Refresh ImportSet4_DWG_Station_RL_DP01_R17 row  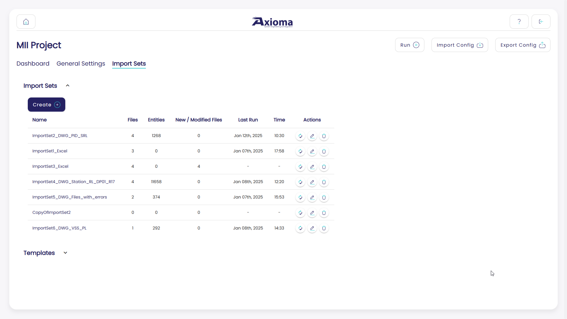[x=300, y=182]
